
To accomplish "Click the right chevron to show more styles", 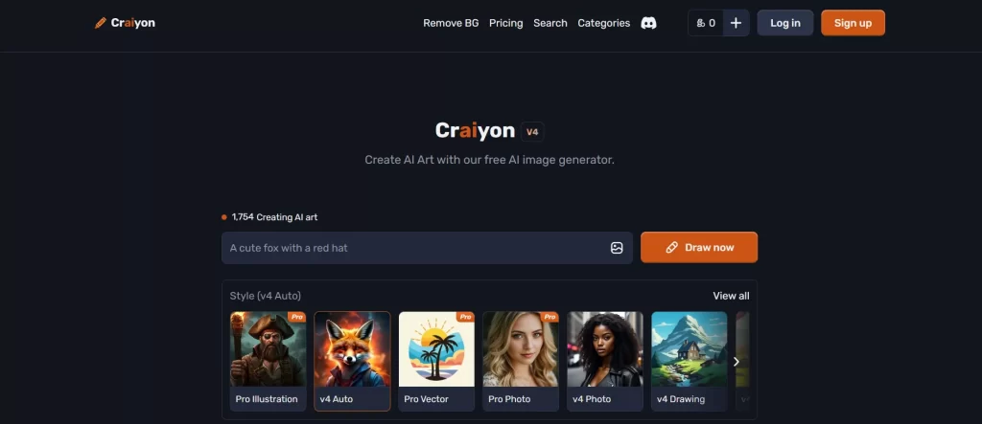I will coord(736,362).
